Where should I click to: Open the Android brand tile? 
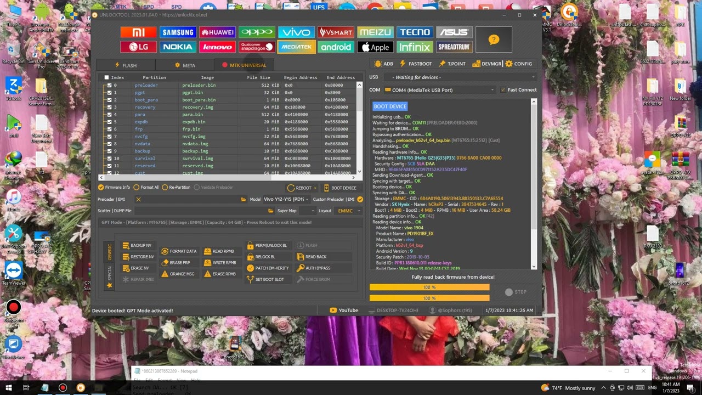point(336,47)
